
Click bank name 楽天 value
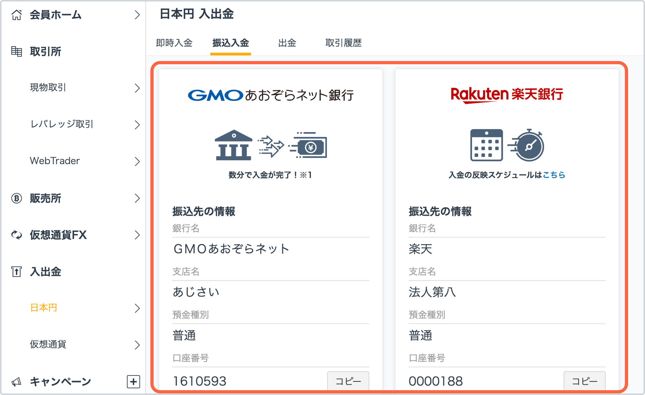pyautogui.click(x=420, y=249)
